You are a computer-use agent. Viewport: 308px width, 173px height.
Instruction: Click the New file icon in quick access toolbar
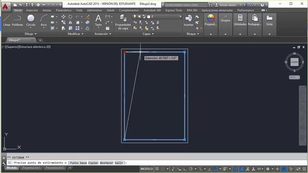(15, 5)
